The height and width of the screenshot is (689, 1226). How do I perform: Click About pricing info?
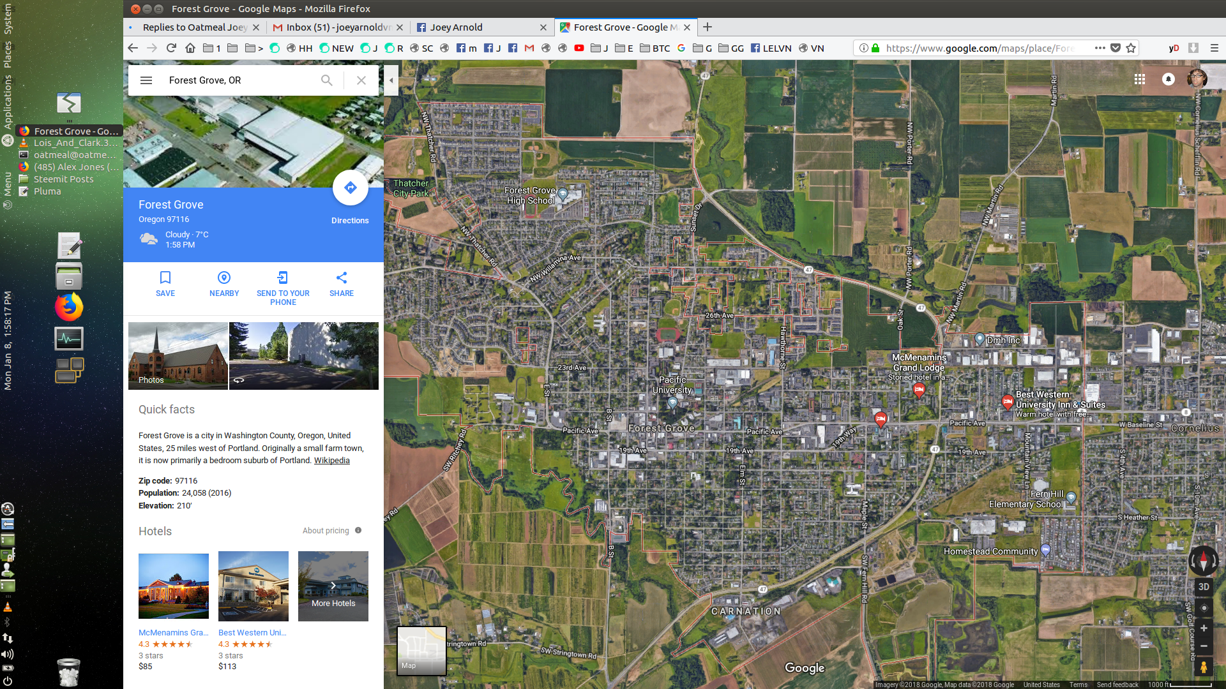[332, 531]
